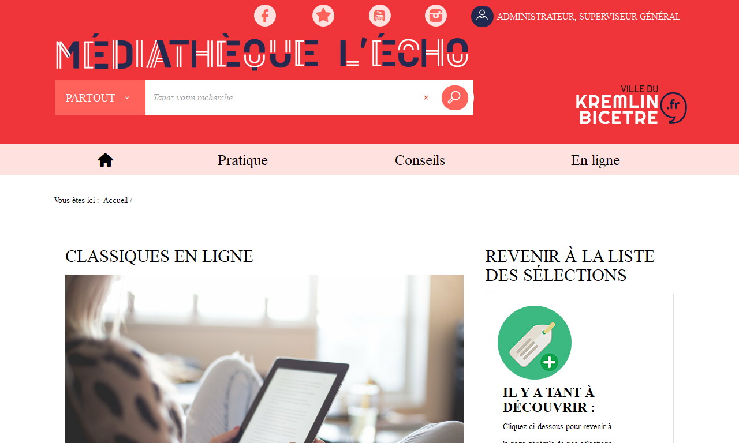Focus the search text input field
The width and height of the screenshot is (739, 443).
pos(283,97)
